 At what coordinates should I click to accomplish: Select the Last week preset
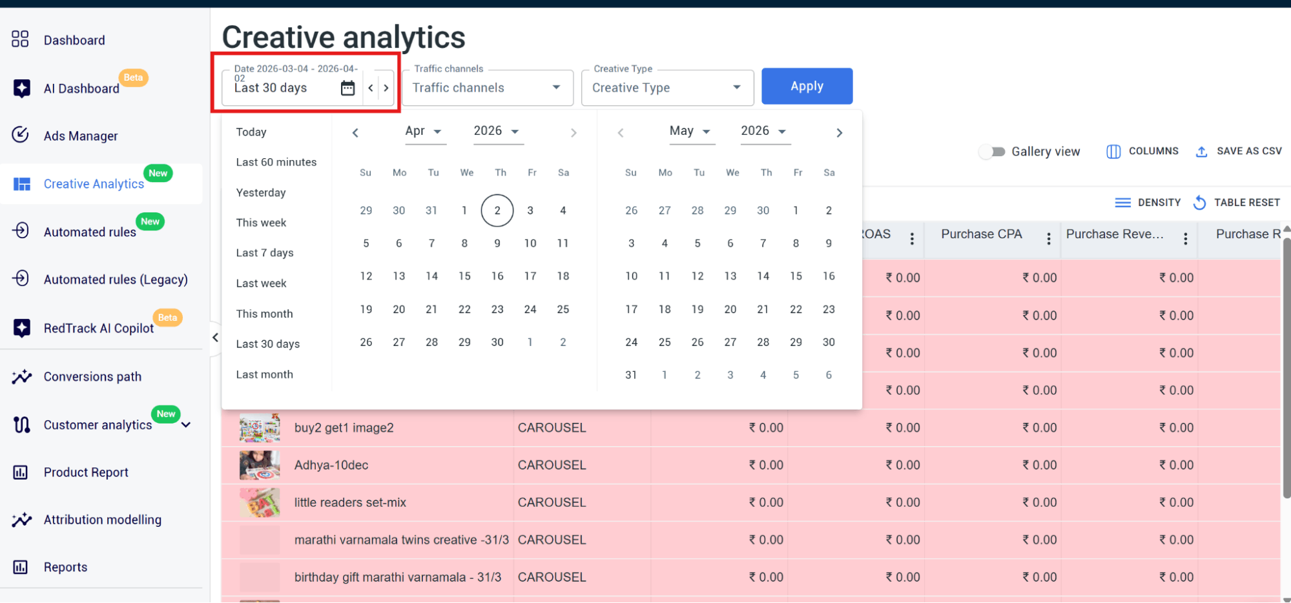coord(261,283)
